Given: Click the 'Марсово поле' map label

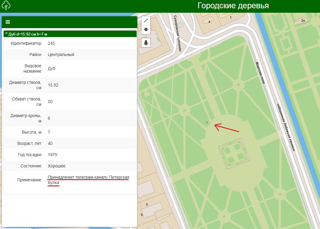Looking at the screenshot, I should (x=260, y=73).
